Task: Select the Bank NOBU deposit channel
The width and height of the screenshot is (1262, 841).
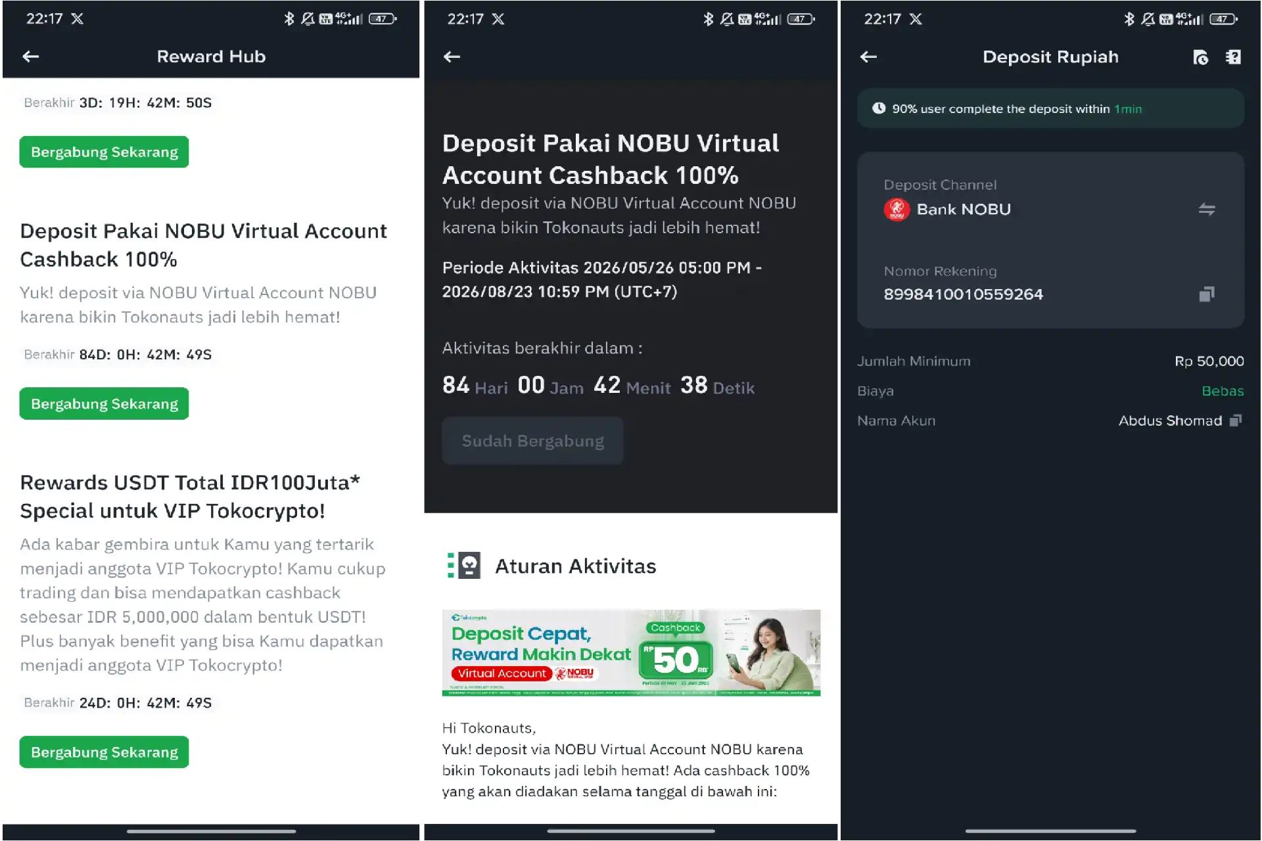Action: click(1050, 210)
